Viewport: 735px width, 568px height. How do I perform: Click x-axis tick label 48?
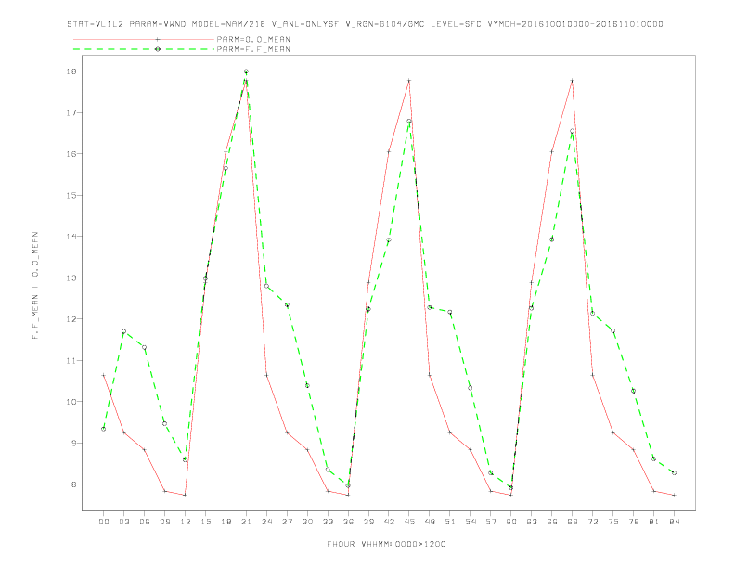[430, 522]
